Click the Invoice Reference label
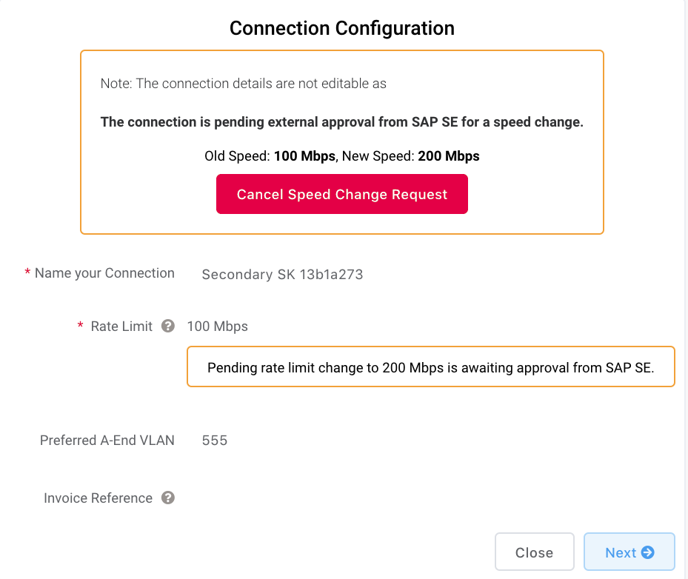This screenshot has height=579, width=688. click(x=100, y=498)
